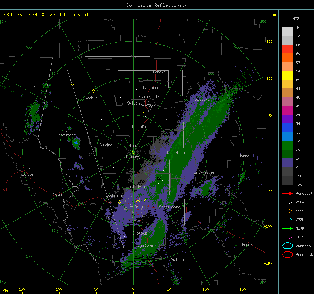This screenshot has height=294, width=314.
Task: Click the slate purple 10-0 dBZ swatch
Action: [x=287, y=163]
